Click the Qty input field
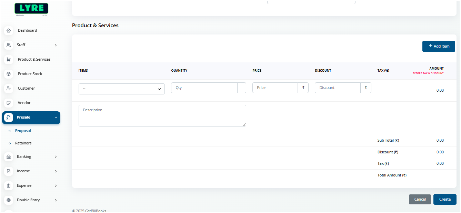Image resolution: width=461 pixels, height=213 pixels. [x=204, y=88]
